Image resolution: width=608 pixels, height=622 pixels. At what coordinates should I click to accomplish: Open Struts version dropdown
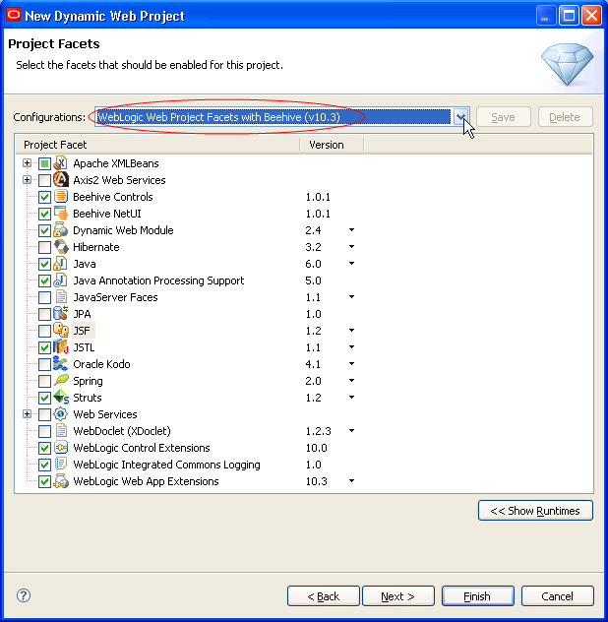351,397
